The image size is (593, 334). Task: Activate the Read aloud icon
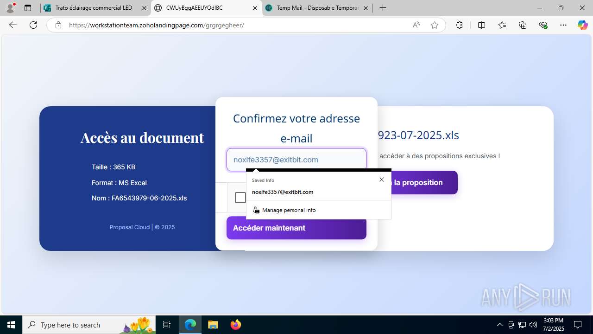tap(416, 25)
